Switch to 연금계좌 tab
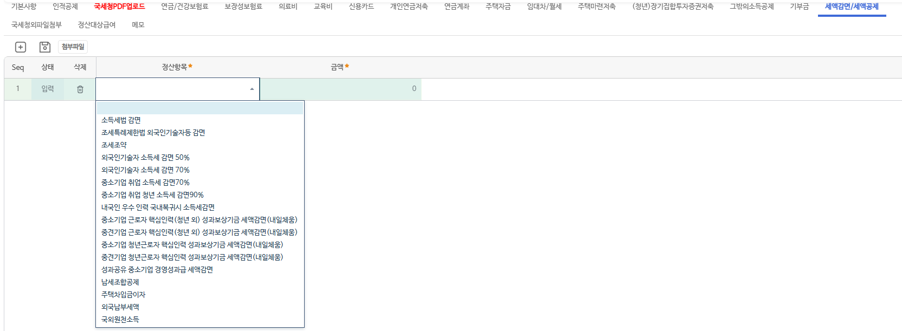Image resolution: width=902 pixels, height=331 pixels. point(456,7)
